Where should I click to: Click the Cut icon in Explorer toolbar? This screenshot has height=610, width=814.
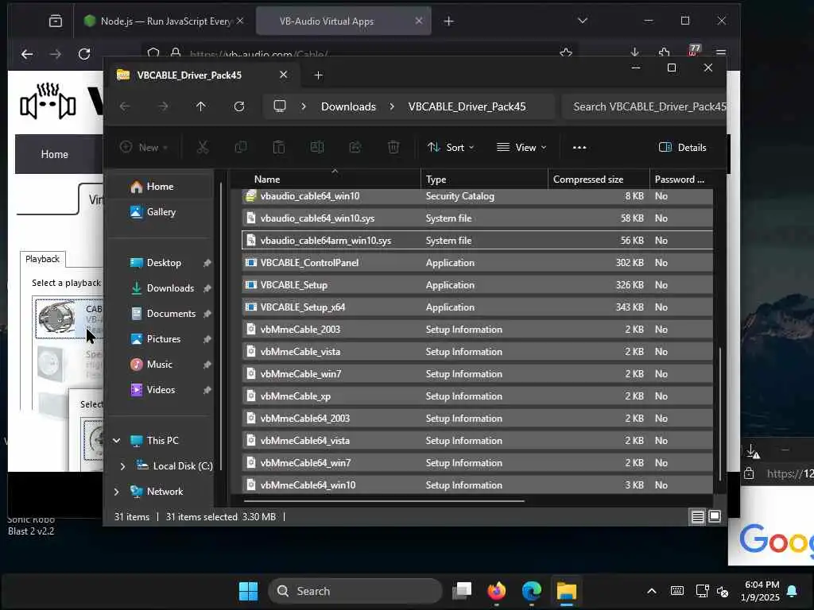tap(203, 147)
